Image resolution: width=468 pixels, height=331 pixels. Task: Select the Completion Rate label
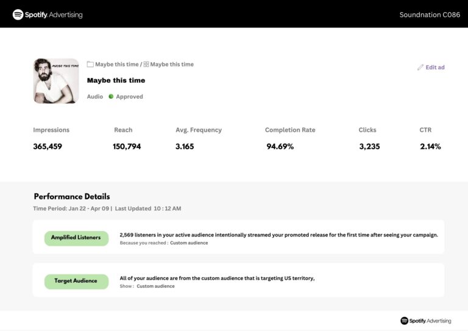tap(290, 130)
